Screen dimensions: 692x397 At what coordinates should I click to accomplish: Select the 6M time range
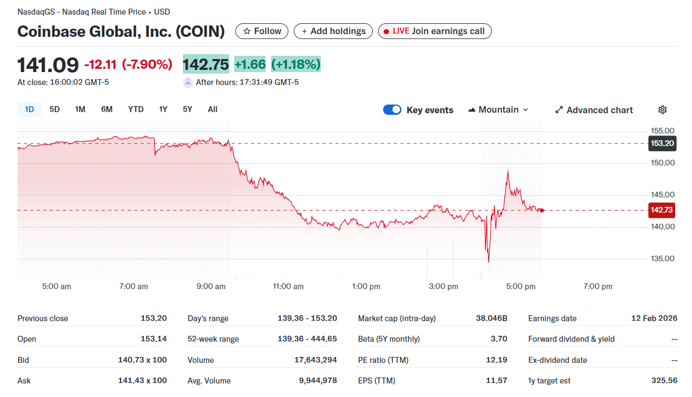[107, 109]
